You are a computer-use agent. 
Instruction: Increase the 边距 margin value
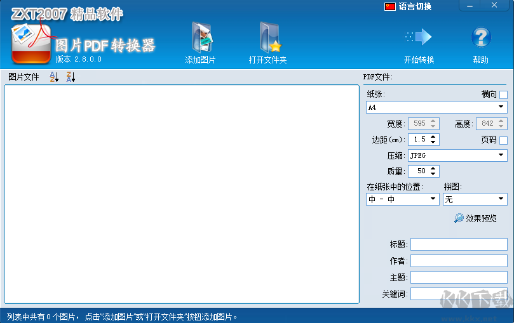pyautogui.click(x=433, y=137)
